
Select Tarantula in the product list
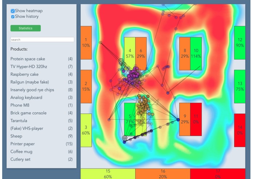pos(41,121)
